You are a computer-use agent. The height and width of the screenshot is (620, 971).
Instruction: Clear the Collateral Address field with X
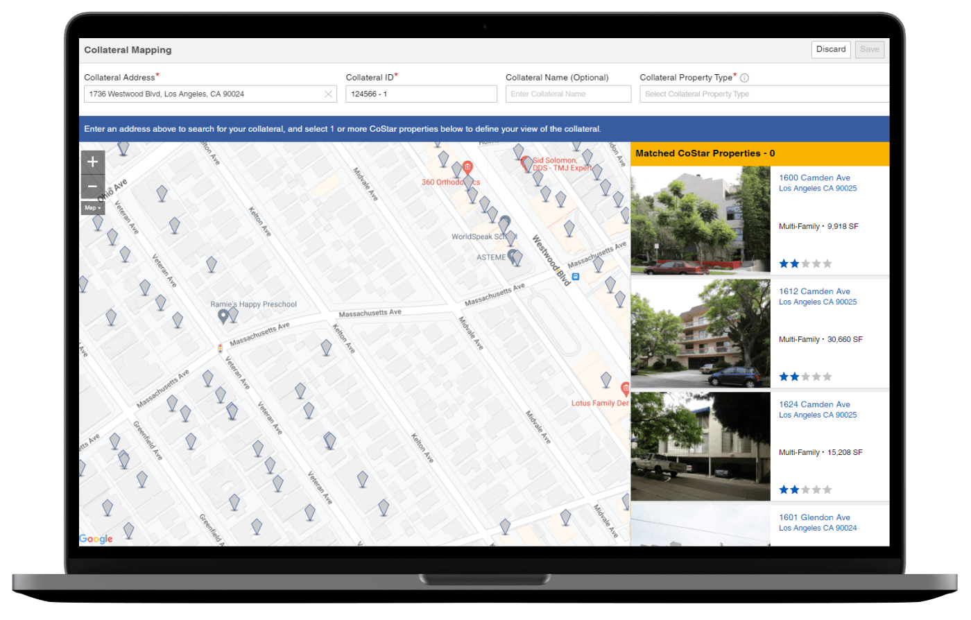coord(328,94)
